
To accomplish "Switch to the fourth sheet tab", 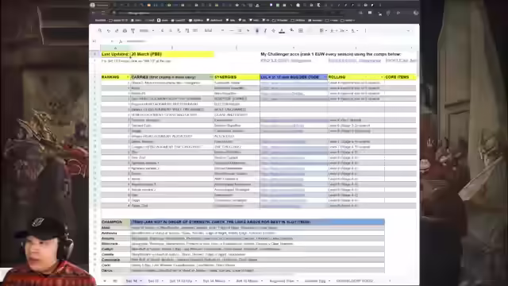I will click(214, 280).
